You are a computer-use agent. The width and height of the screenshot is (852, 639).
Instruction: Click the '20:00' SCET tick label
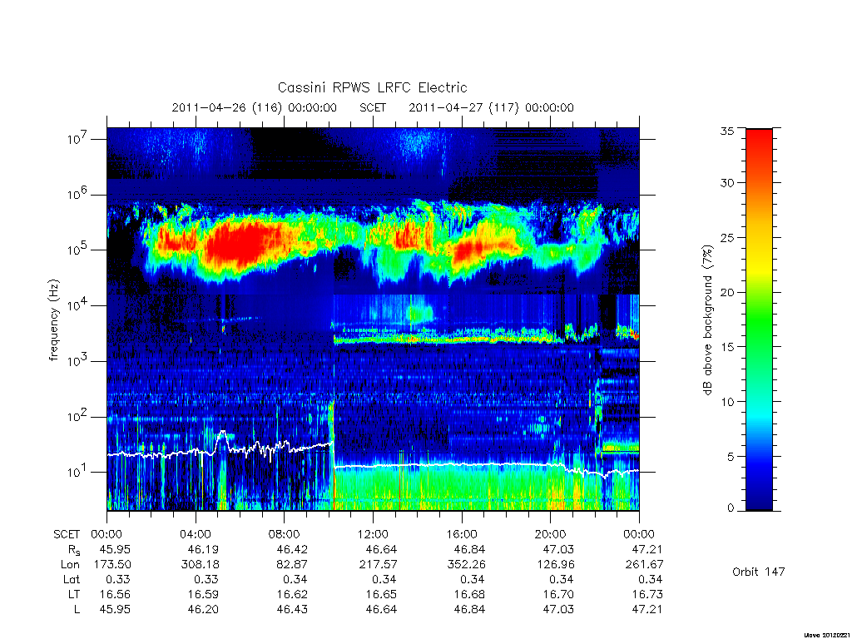pos(550,534)
